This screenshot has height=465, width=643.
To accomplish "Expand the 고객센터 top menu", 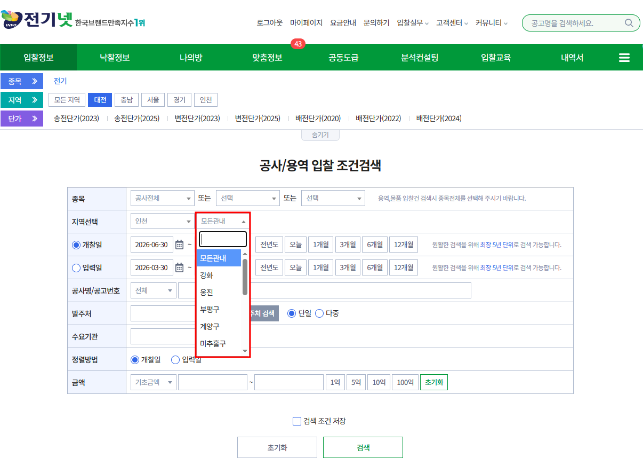I will point(452,23).
